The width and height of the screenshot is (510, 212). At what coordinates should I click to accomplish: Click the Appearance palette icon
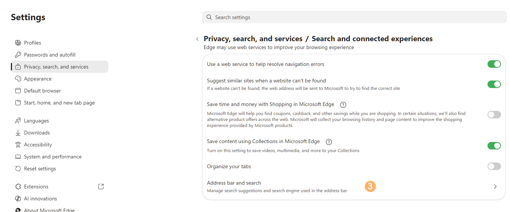click(18, 79)
